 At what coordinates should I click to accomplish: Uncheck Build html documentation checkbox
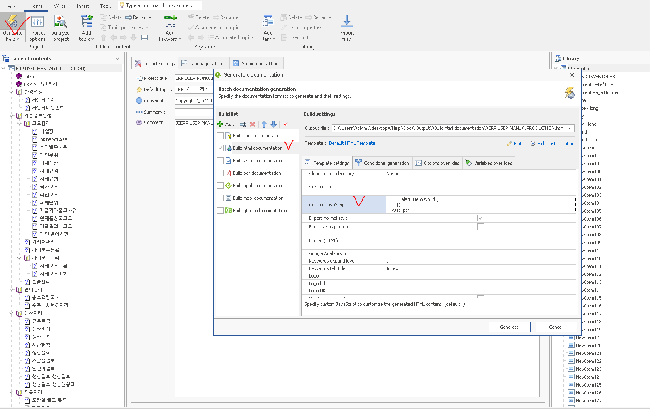pyautogui.click(x=220, y=148)
